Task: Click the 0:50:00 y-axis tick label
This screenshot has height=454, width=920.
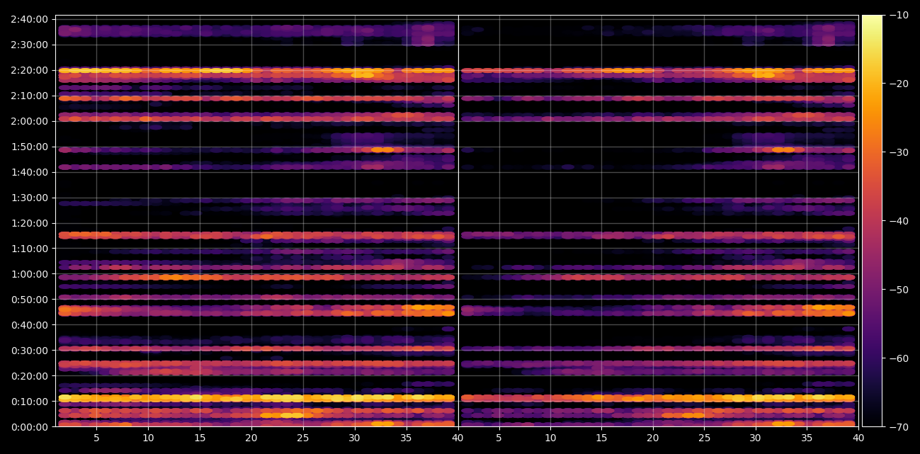Action: [30, 299]
